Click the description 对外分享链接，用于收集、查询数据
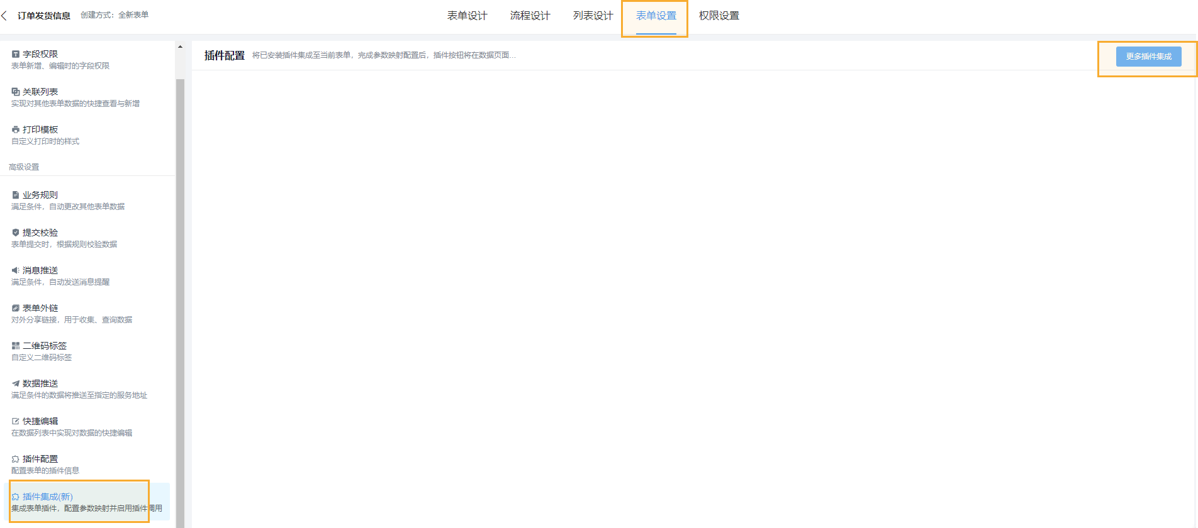This screenshot has height=528, width=1198. (x=72, y=320)
